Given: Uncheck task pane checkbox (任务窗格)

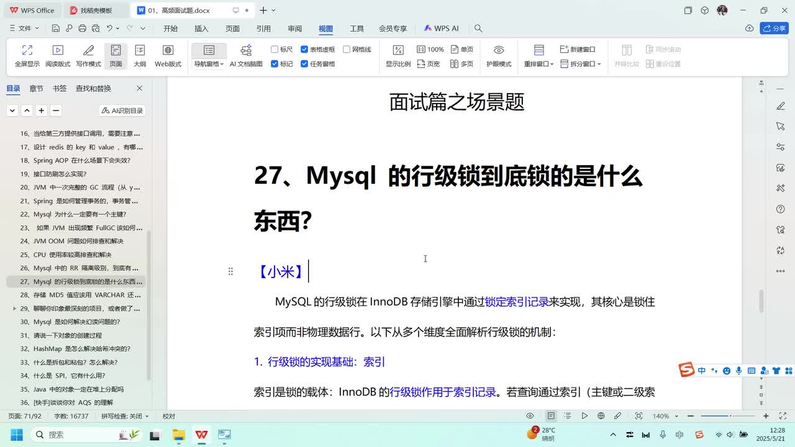Looking at the screenshot, I should (317, 64).
